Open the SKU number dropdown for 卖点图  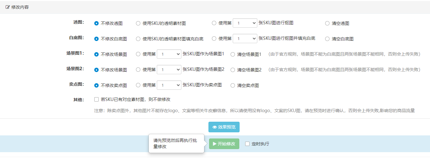tap(169, 85)
